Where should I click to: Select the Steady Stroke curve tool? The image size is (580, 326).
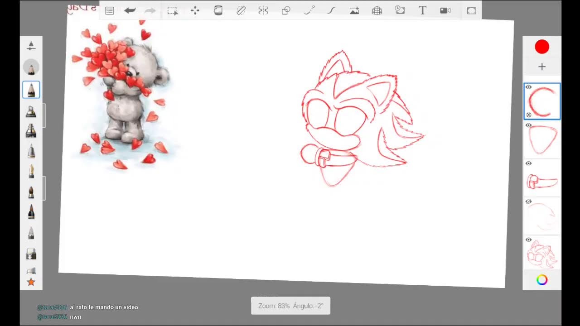[332, 10]
